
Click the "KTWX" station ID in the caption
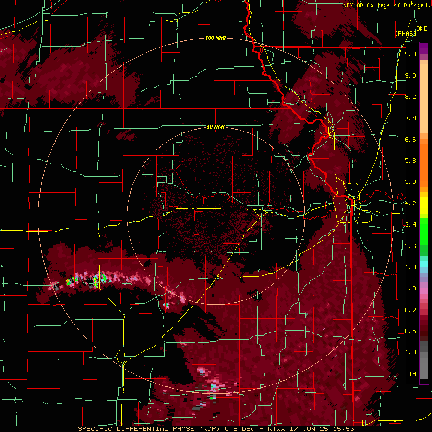[x=277, y=429]
